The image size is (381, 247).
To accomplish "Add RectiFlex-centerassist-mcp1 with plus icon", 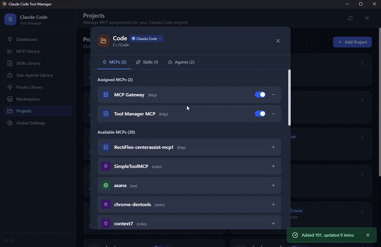I will pyautogui.click(x=273, y=147).
